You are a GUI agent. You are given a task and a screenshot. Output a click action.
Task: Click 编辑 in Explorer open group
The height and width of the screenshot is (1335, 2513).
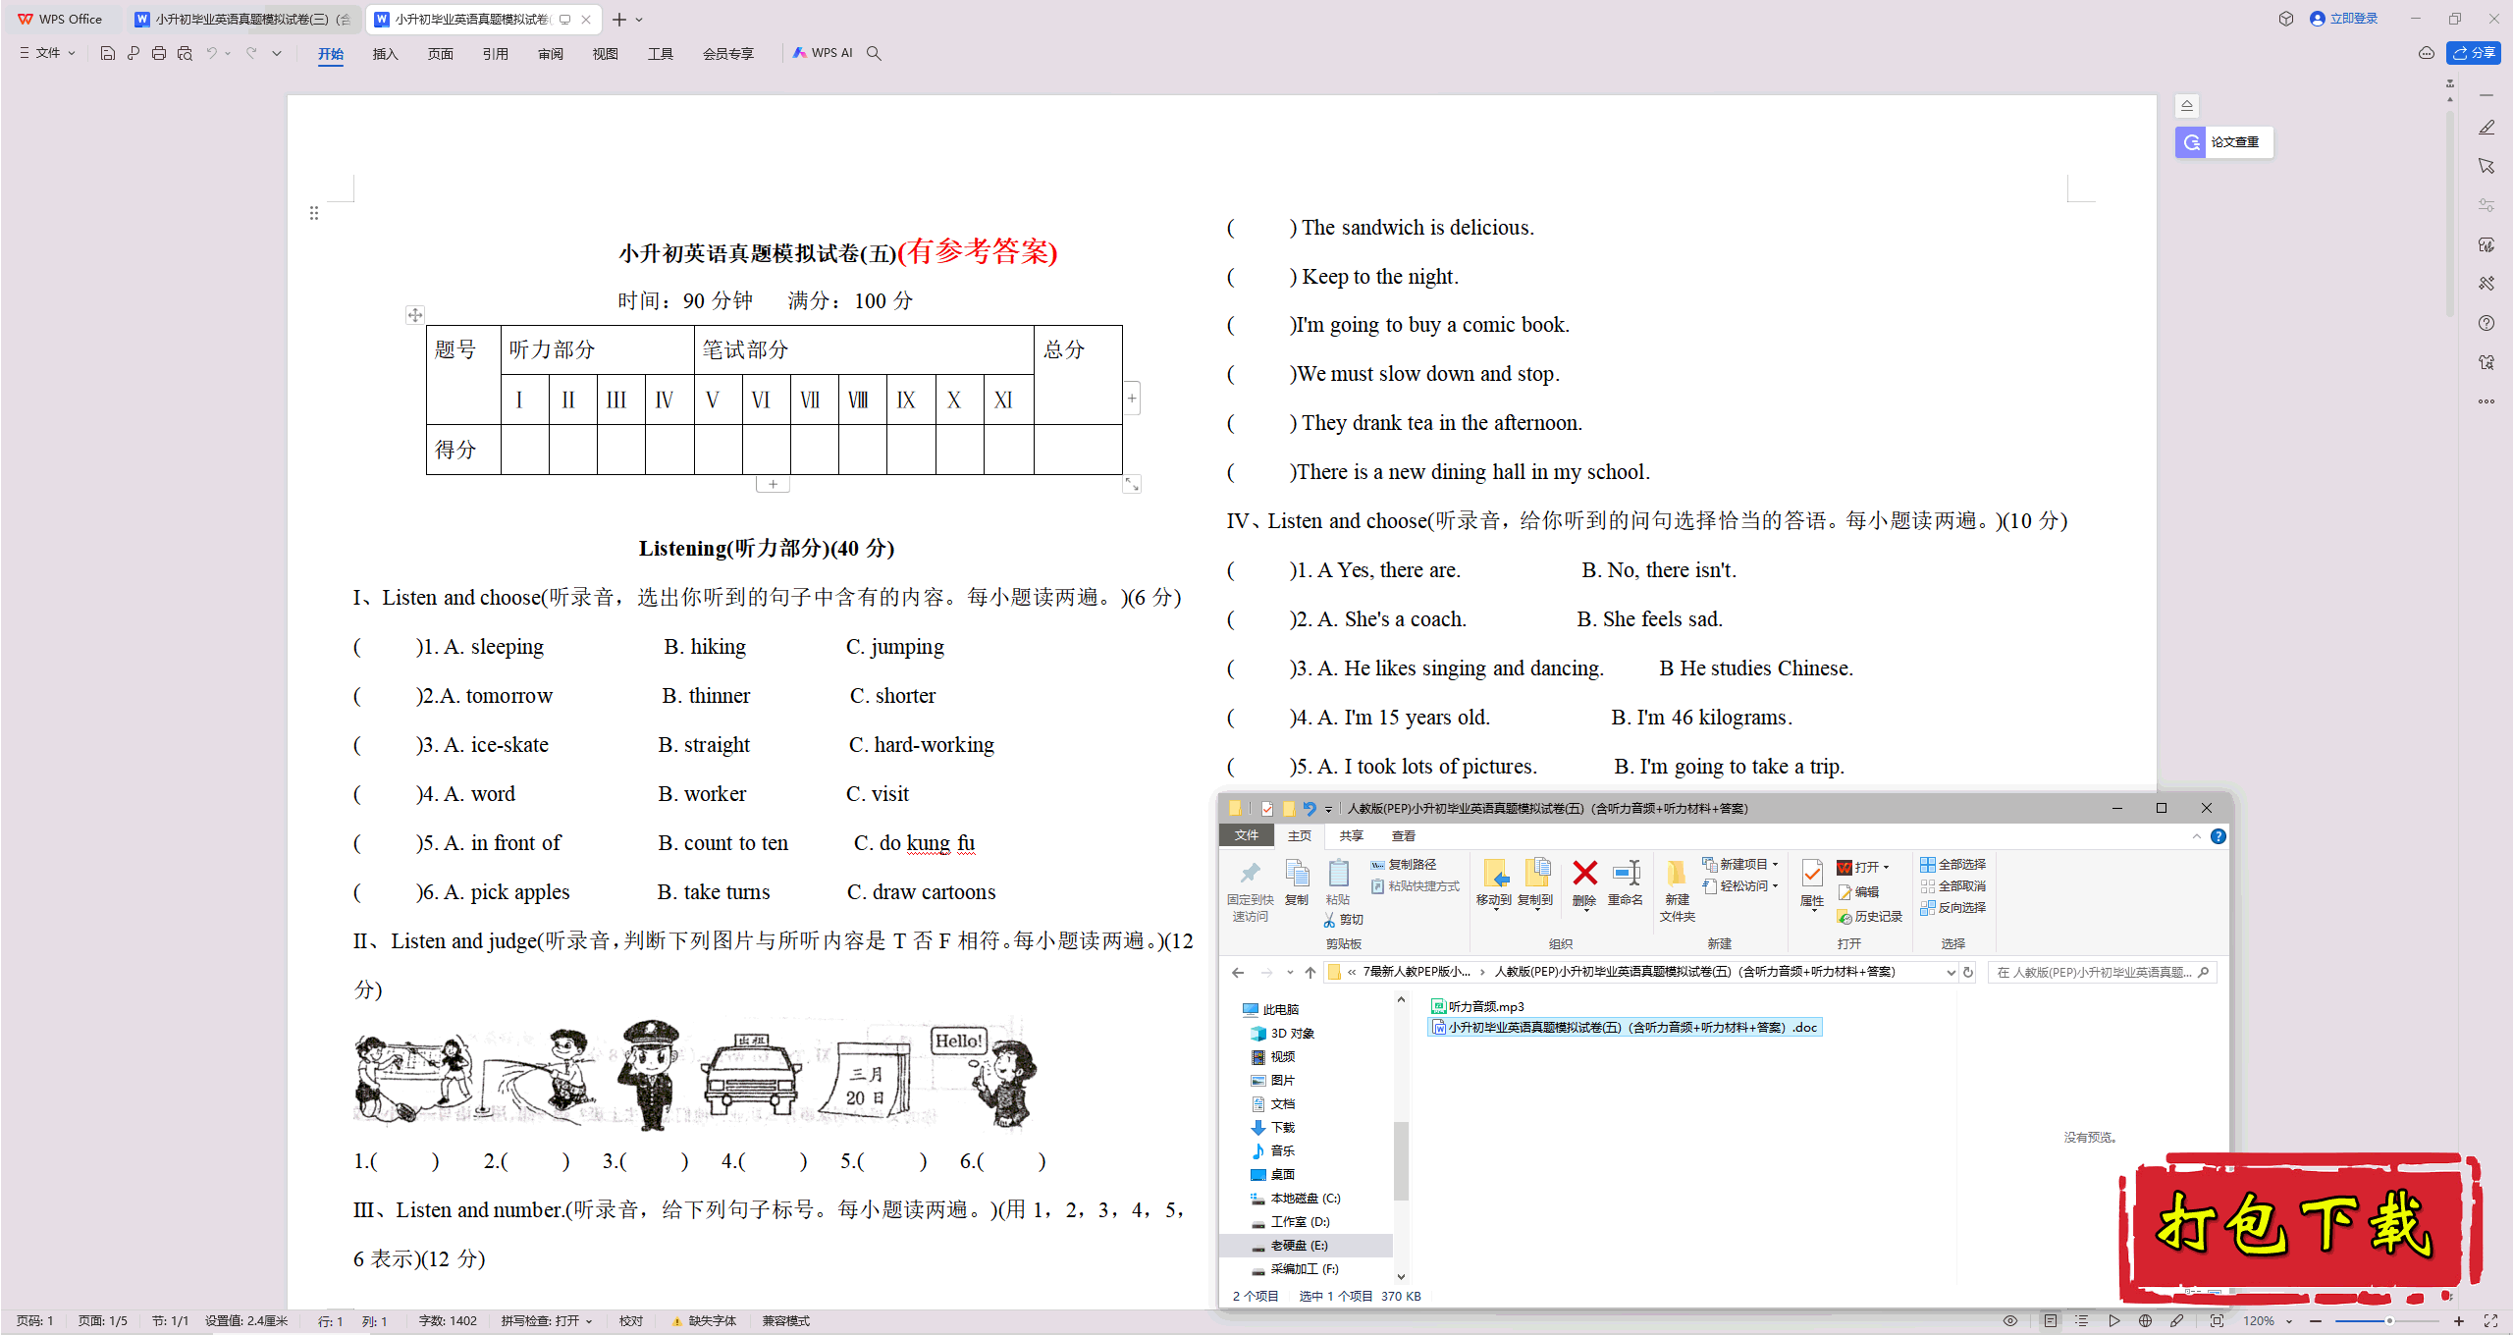(1859, 892)
